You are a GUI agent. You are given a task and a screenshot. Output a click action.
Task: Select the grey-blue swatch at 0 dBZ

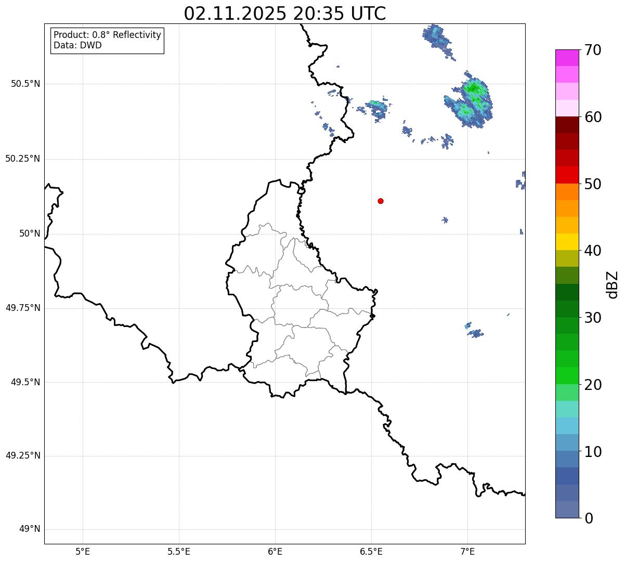pyautogui.click(x=567, y=509)
